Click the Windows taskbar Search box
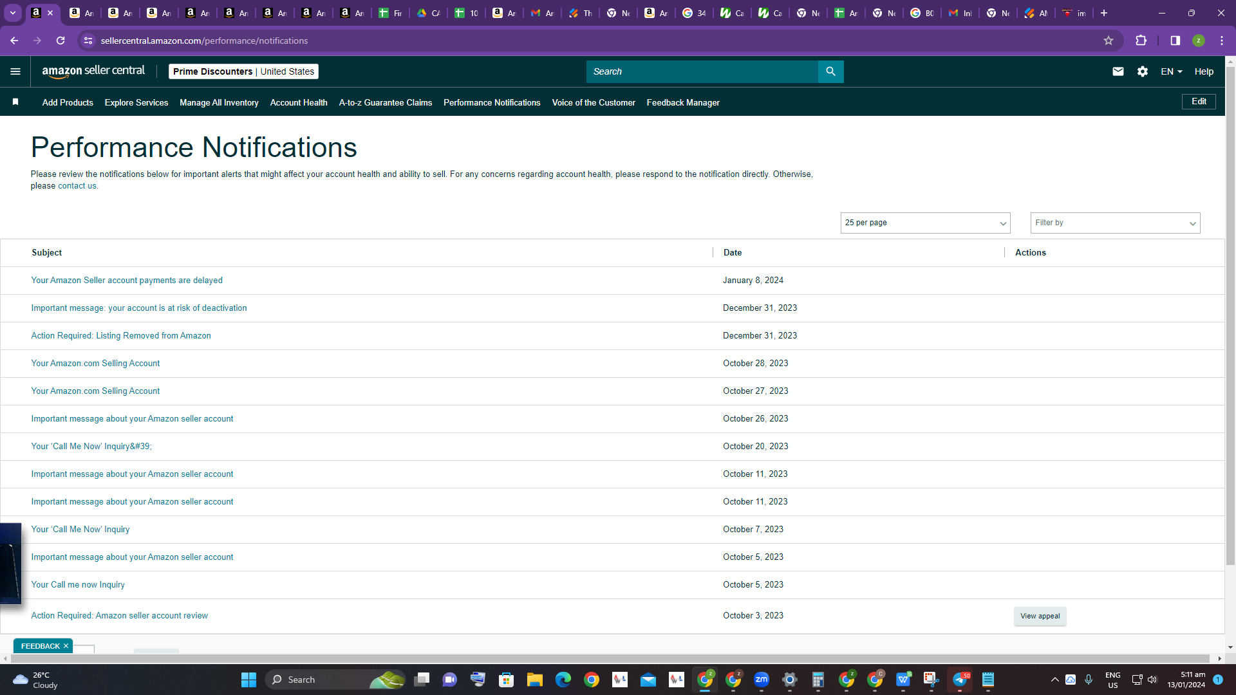 point(335,680)
